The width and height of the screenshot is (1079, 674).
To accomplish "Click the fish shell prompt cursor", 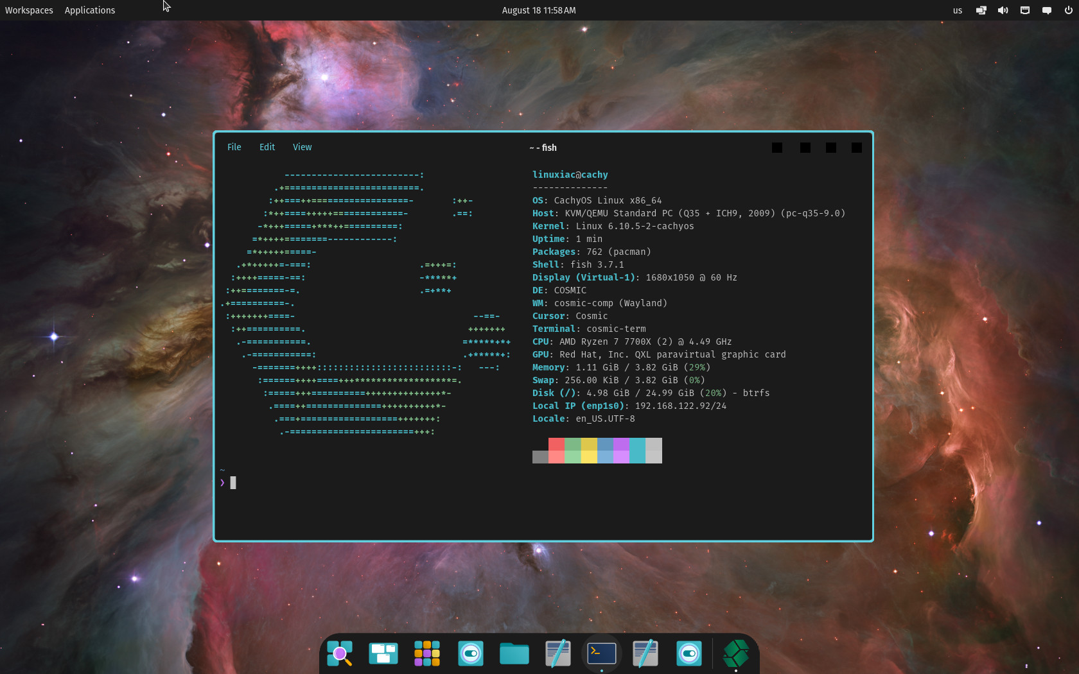I will (x=233, y=483).
